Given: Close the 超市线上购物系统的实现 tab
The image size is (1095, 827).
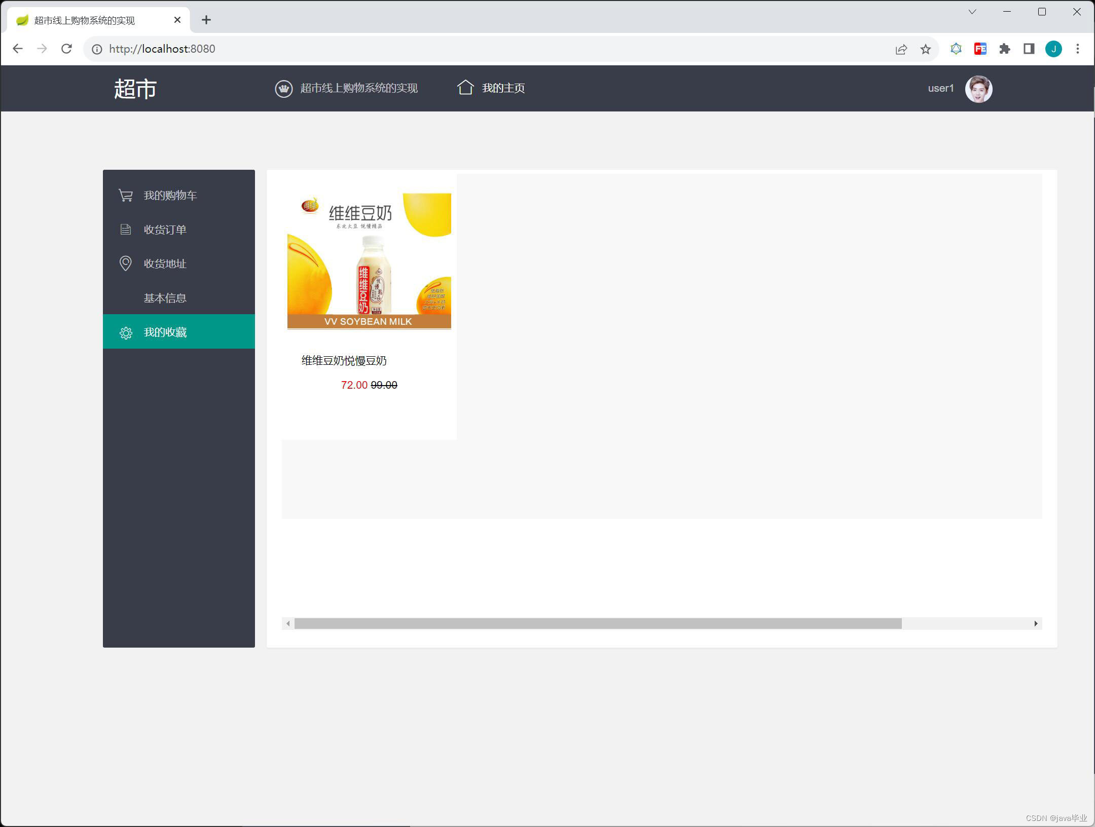Looking at the screenshot, I should (177, 20).
